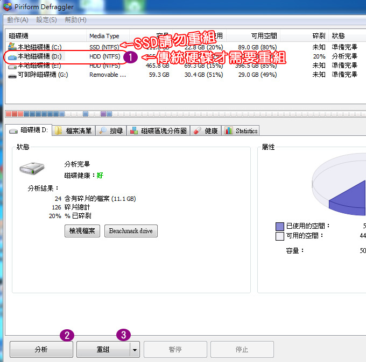Sort by the 磁碟機 column header
The height and width of the screenshot is (362, 366).
tap(46, 35)
